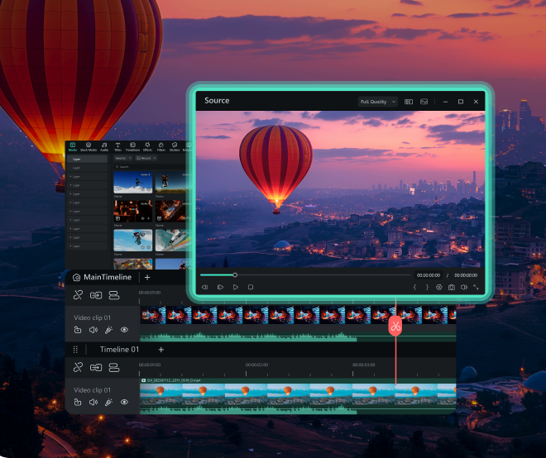Screen dimensions: 546x458
Task: Select the dark night scene thumbnail
Action: pyautogui.click(x=132, y=212)
